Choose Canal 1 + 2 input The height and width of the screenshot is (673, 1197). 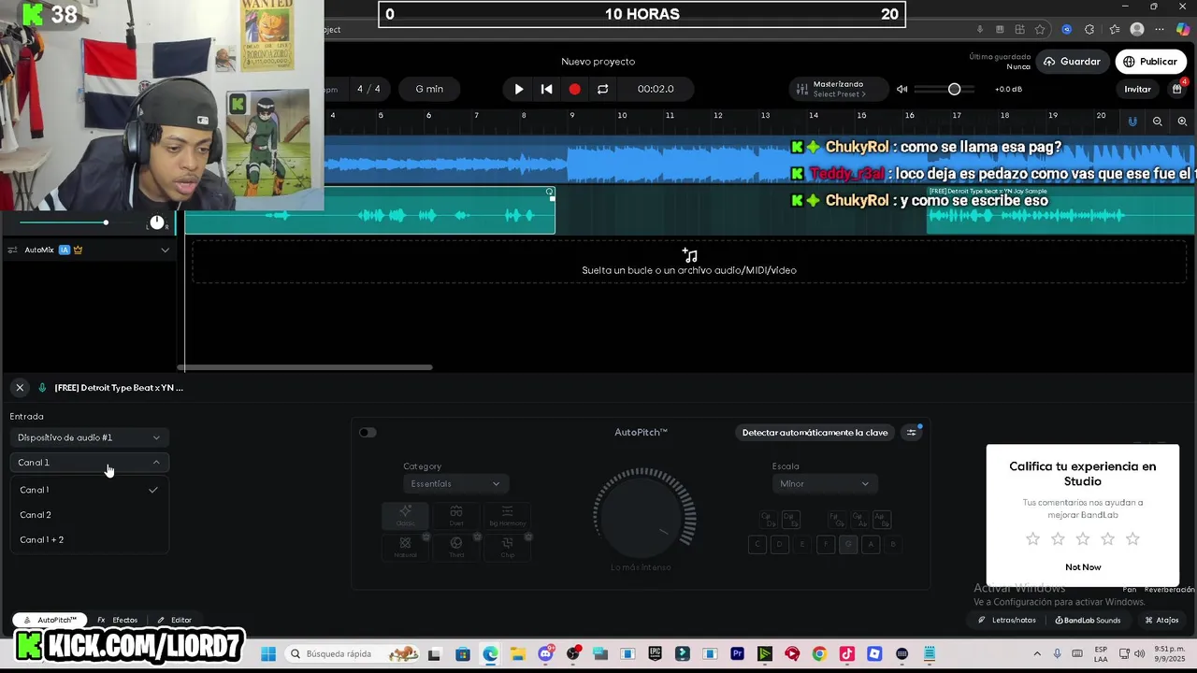tap(89, 540)
